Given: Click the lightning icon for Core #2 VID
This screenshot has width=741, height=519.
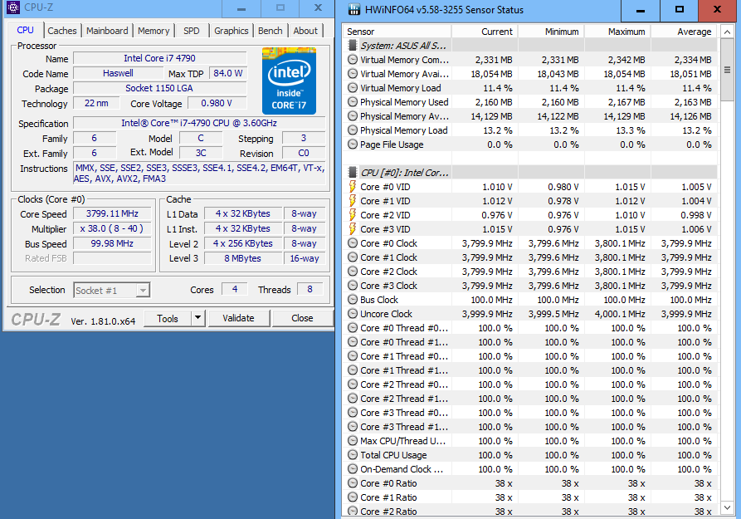Looking at the screenshot, I should tap(353, 215).
